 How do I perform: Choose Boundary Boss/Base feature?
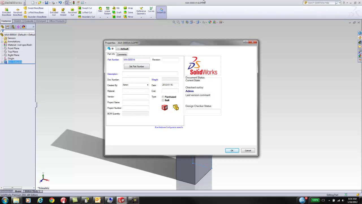pyautogui.click(x=35, y=17)
